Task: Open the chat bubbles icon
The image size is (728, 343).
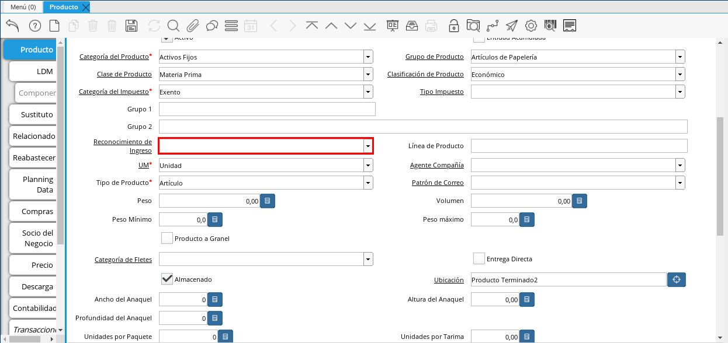Action: (212, 26)
